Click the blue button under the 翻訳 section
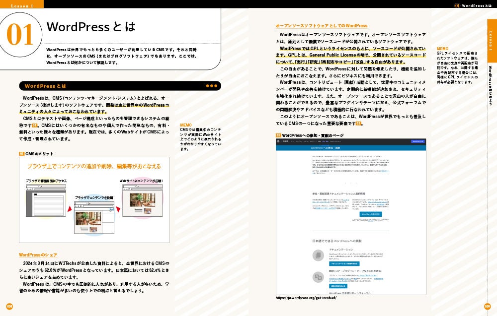The height and width of the screenshot is (316, 497). pyautogui.click(x=338, y=286)
